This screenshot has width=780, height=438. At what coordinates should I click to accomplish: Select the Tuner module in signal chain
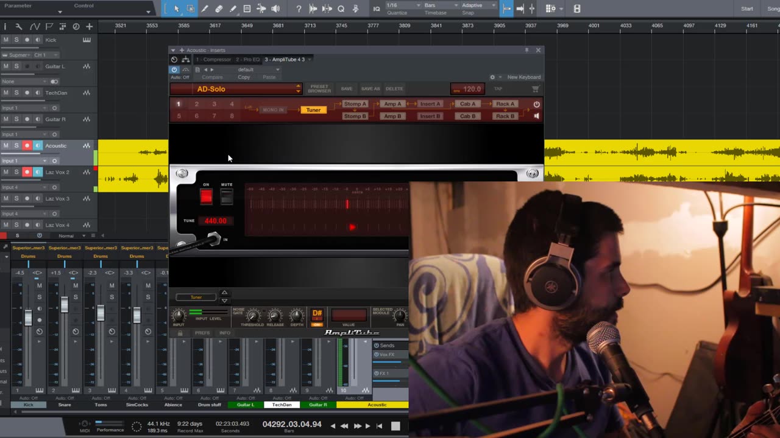(x=313, y=110)
